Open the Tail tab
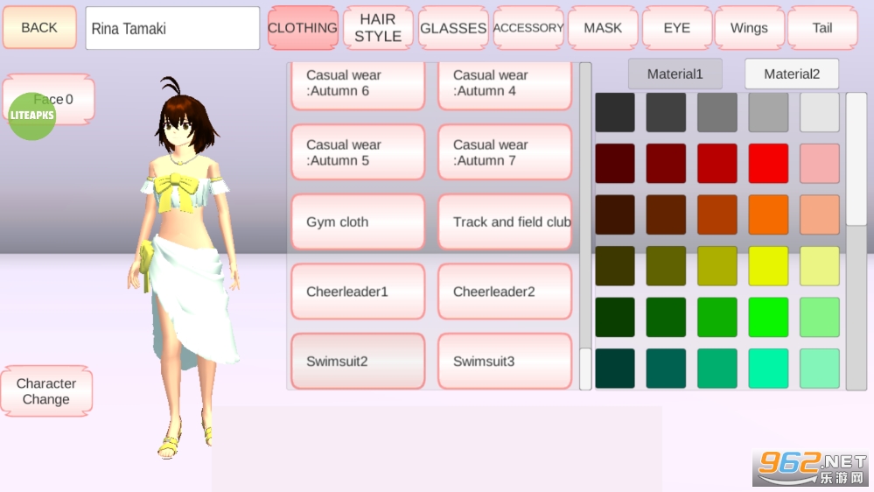 point(822,28)
